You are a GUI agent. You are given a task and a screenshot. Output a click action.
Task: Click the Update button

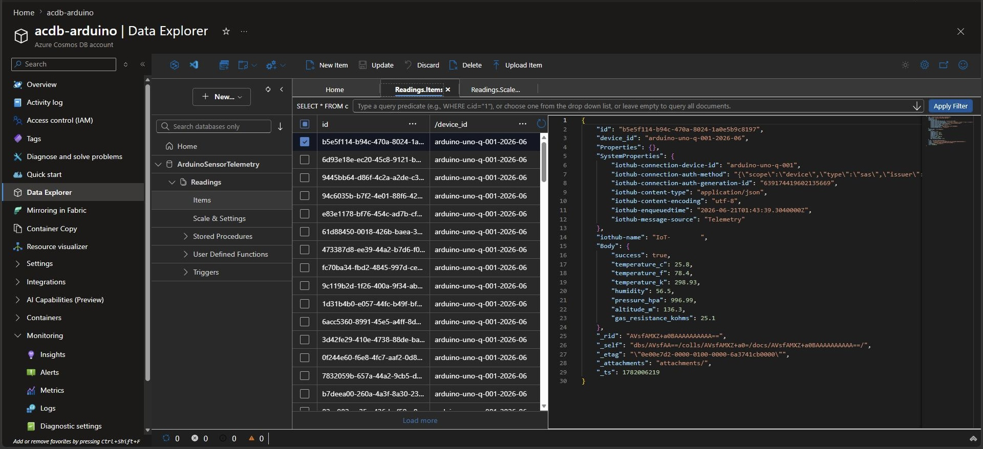(x=376, y=65)
